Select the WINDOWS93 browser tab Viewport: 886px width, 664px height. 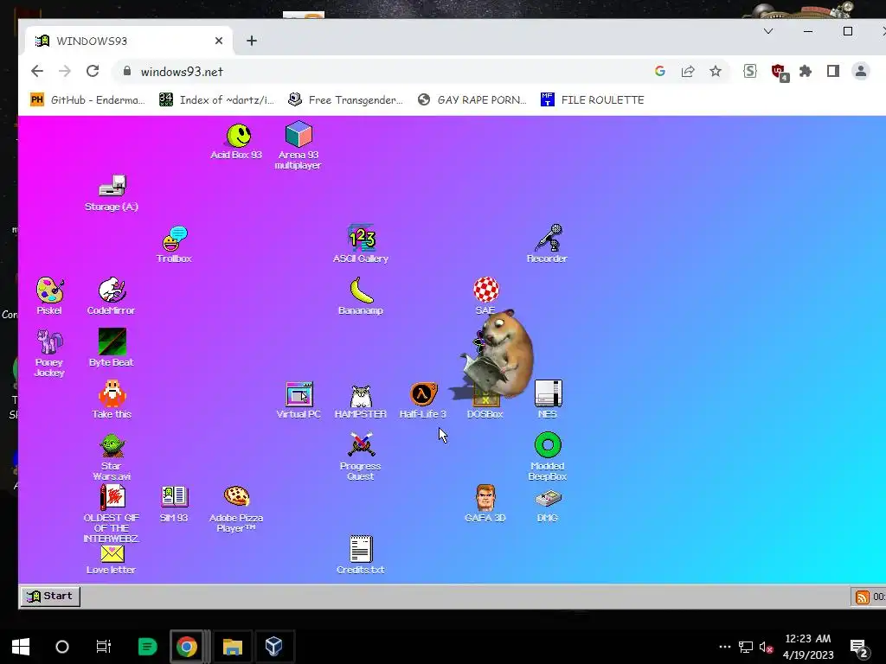(x=129, y=41)
